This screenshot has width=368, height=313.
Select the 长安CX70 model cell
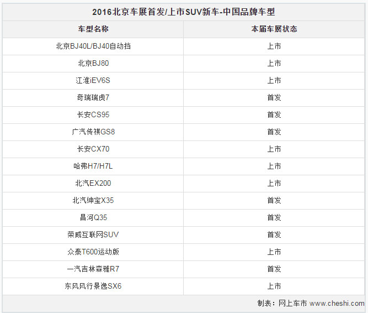pos(93,149)
